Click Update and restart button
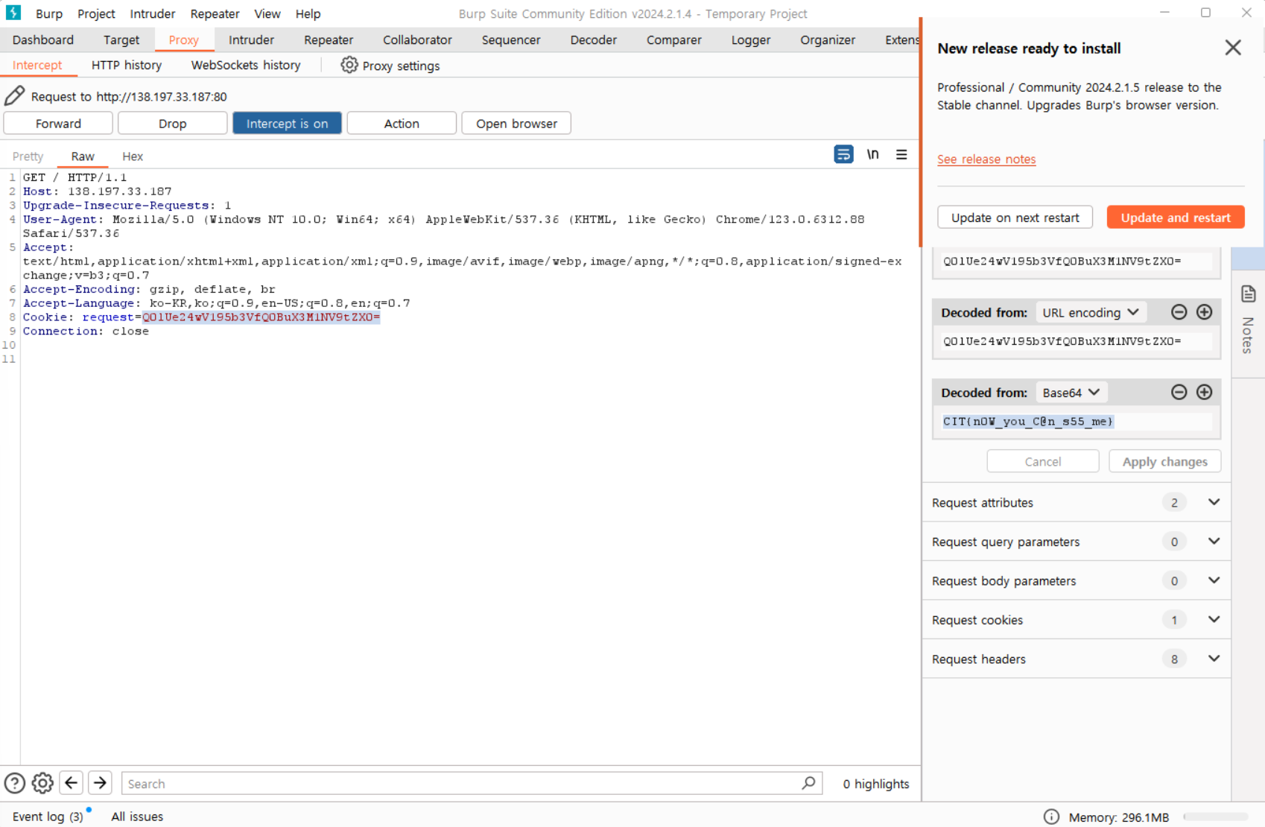Image resolution: width=1265 pixels, height=827 pixels. [1176, 217]
